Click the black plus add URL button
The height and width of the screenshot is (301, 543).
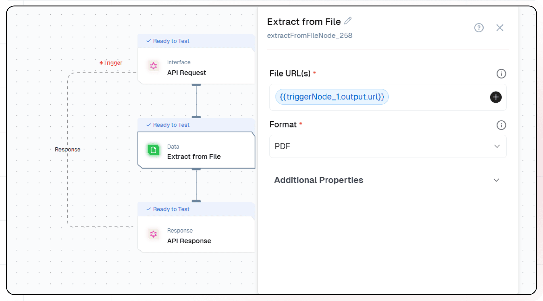click(x=496, y=97)
